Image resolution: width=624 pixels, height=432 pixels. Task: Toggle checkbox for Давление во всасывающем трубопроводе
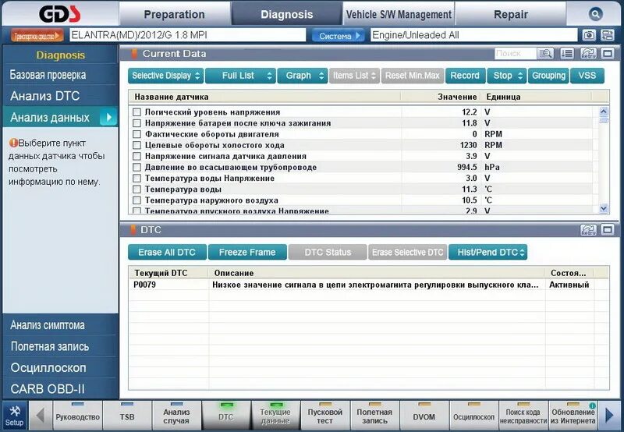[x=137, y=167]
